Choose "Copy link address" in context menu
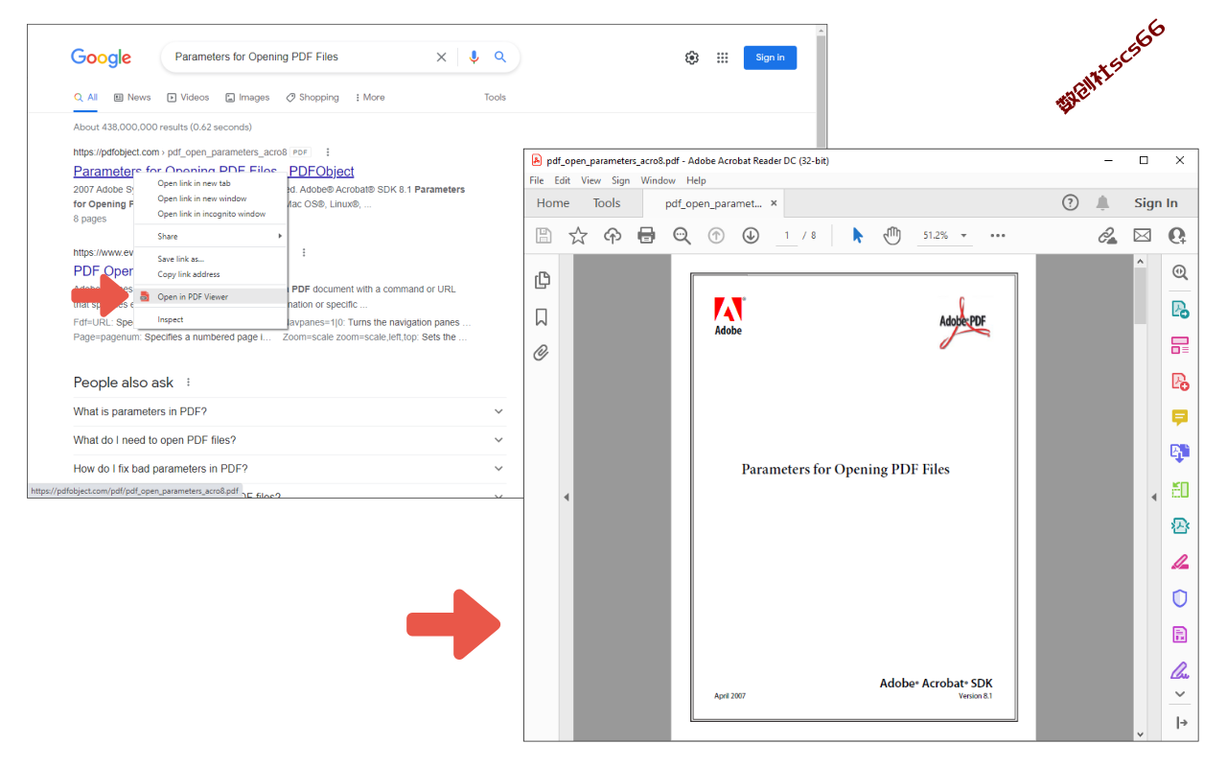Image resolution: width=1227 pixels, height=767 pixels. (211, 274)
